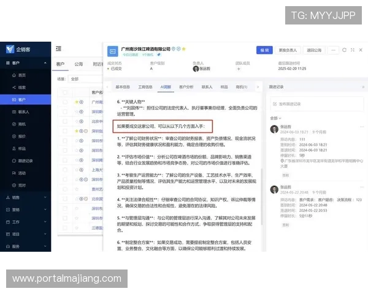Expand the 工作 sidebar group
This screenshot has width=368, height=294.
point(45,222)
